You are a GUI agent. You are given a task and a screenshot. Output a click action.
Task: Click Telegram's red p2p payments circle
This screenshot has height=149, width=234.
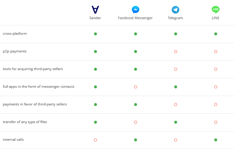[176, 52]
